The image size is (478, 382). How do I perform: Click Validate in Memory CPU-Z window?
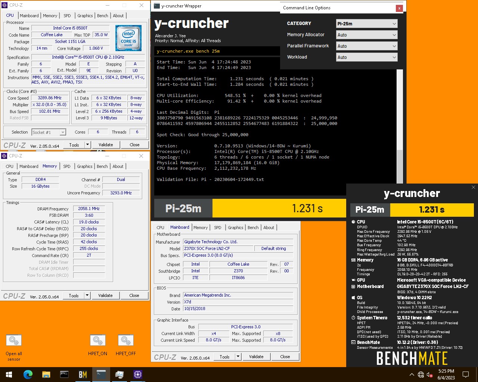(105, 295)
